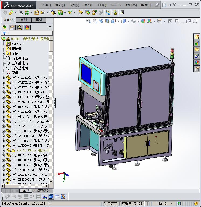Expand the 01-15<1> warning component node
Image resolution: width=201 pixels, height=207 pixels.
tap(3, 151)
